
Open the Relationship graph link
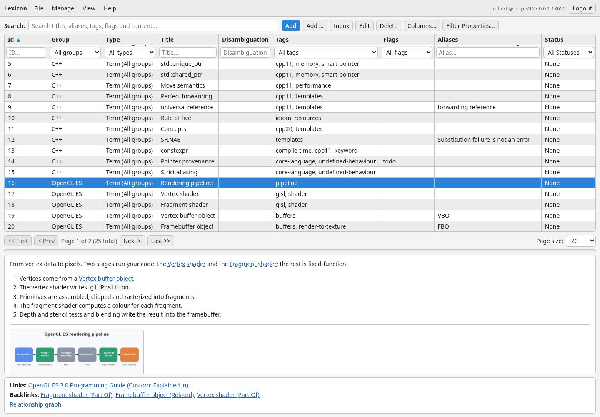[35, 404]
